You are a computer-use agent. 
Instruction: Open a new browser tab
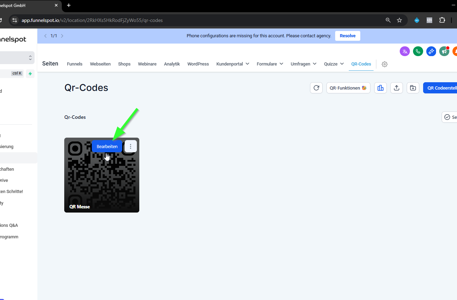[69, 5]
